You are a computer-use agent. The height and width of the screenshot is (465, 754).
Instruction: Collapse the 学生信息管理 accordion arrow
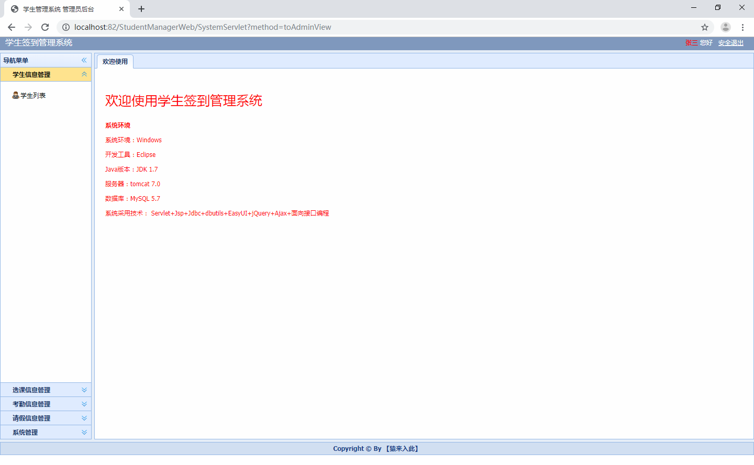point(84,74)
